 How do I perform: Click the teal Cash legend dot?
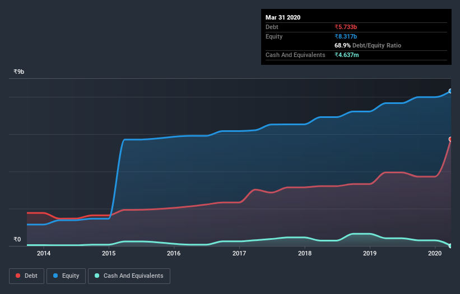click(97, 276)
